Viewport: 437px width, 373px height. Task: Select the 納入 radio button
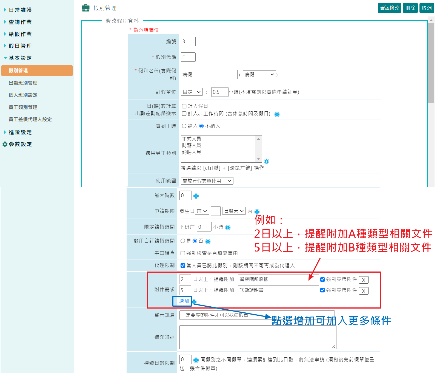[184, 126]
